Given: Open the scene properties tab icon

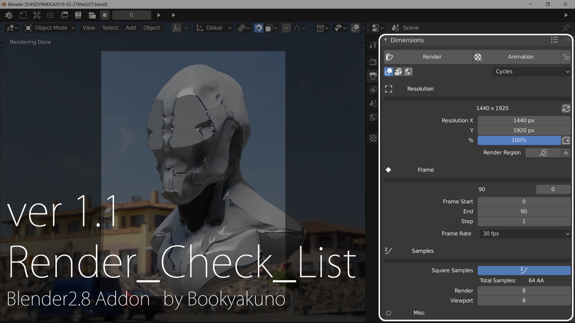Looking at the screenshot, I should tap(373, 103).
